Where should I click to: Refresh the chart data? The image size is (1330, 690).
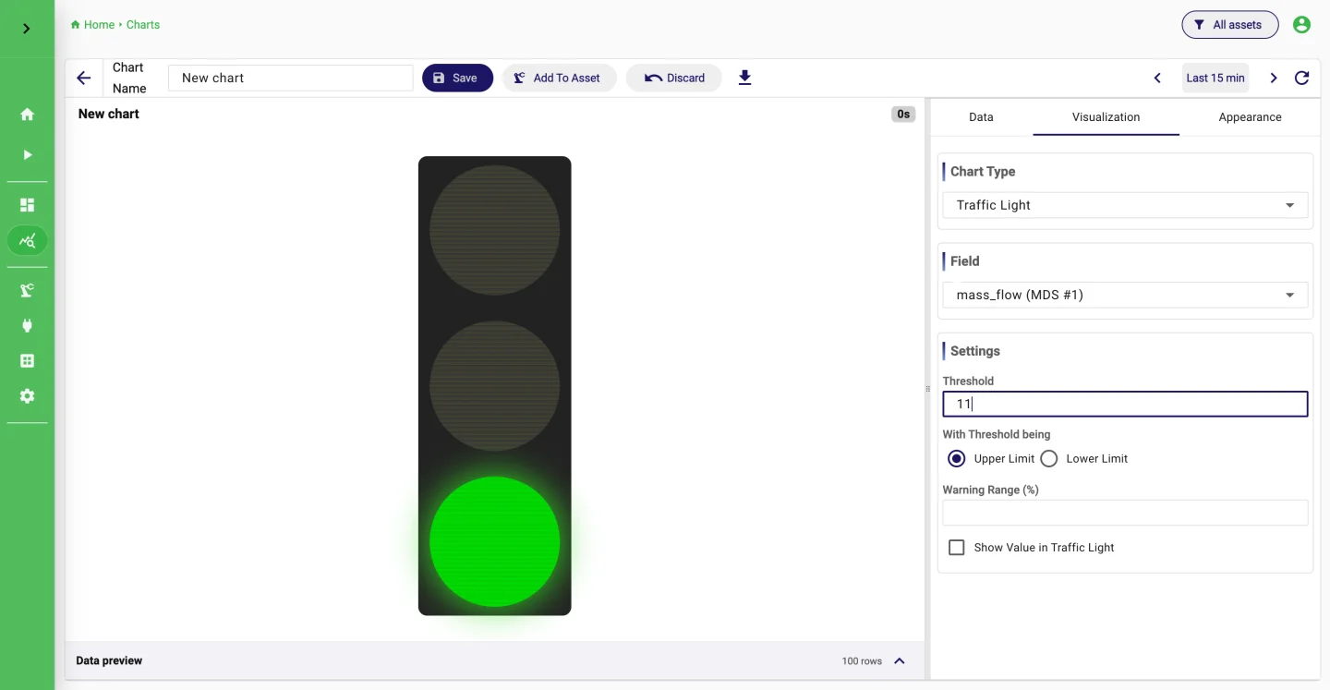(x=1302, y=79)
